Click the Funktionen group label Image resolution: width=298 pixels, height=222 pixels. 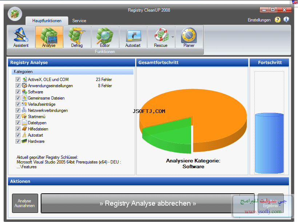click(x=105, y=52)
